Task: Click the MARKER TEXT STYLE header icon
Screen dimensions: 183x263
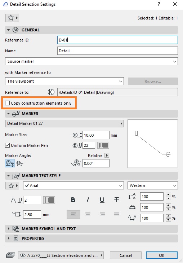Action: click(x=16, y=176)
